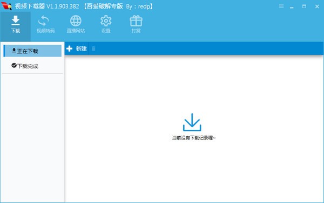The image size is (324, 203).
Task: Select 正在下载 in the sidebar
Action: [32, 51]
